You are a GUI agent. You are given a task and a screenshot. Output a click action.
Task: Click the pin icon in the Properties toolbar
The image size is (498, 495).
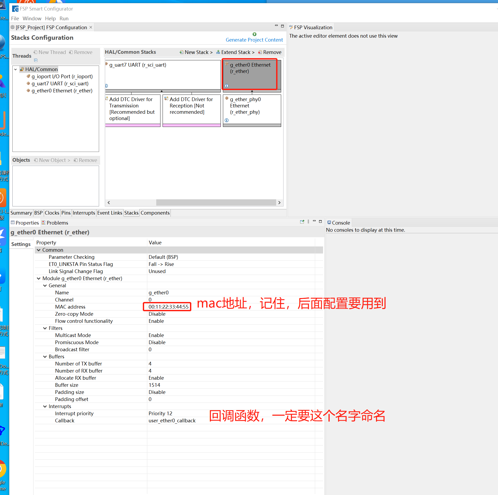tap(302, 222)
